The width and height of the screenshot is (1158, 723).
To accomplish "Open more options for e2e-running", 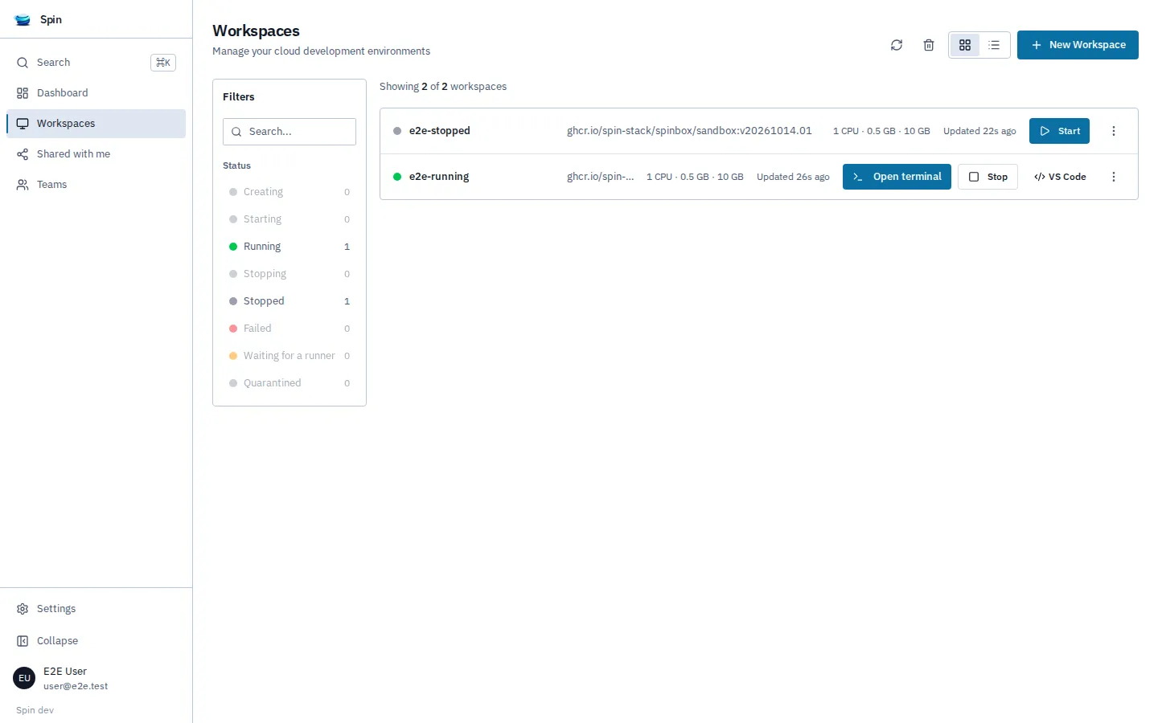I will click(x=1114, y=177).
